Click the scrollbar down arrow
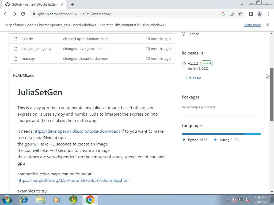This screenshot has width=274, height=205. (x=272, y=192)
